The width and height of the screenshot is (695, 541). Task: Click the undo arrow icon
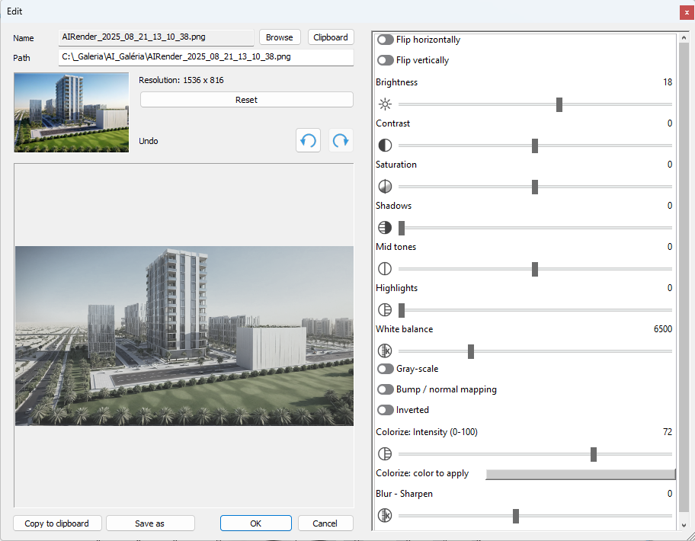click(308, 141)
